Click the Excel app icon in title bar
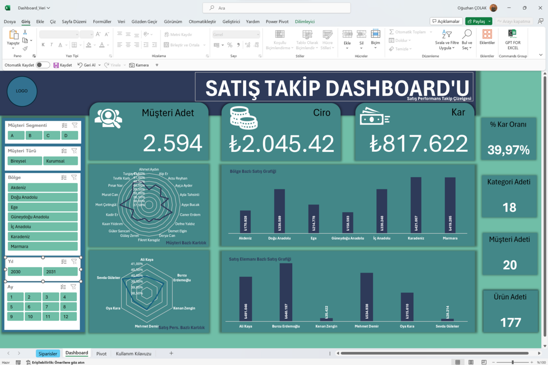548x365 pixels. [8, 8]
